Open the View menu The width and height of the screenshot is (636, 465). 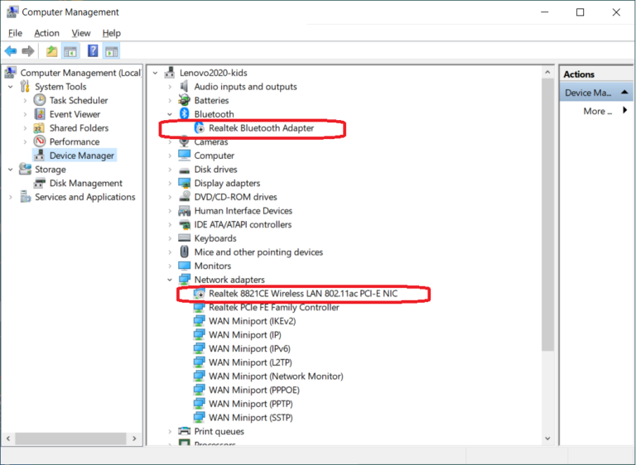pos(80,33)
